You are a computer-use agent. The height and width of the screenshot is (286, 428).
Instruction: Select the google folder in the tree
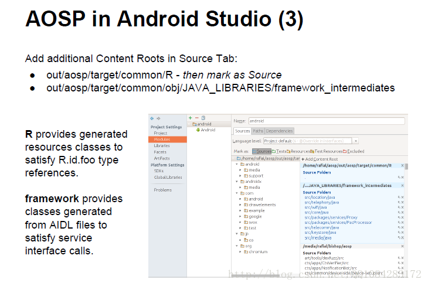point(253,216)
